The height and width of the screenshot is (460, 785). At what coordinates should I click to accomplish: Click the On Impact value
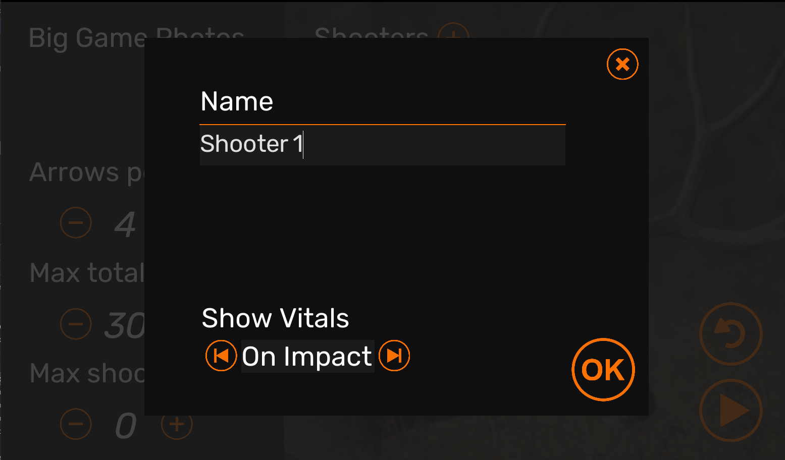(307, 357)
